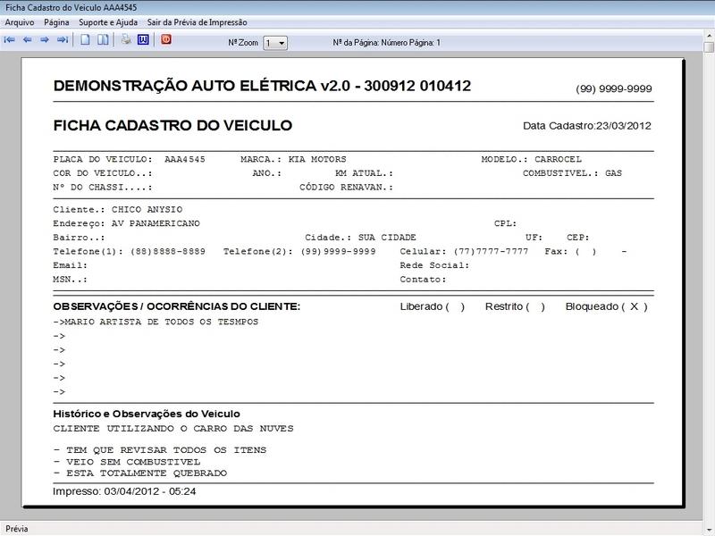Click the Prévia status bar text
This screenshot has height=536, width=715.
(17, 529)
